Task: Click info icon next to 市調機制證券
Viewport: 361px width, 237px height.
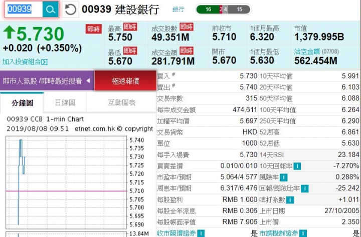Action: [x=303, y=233]
